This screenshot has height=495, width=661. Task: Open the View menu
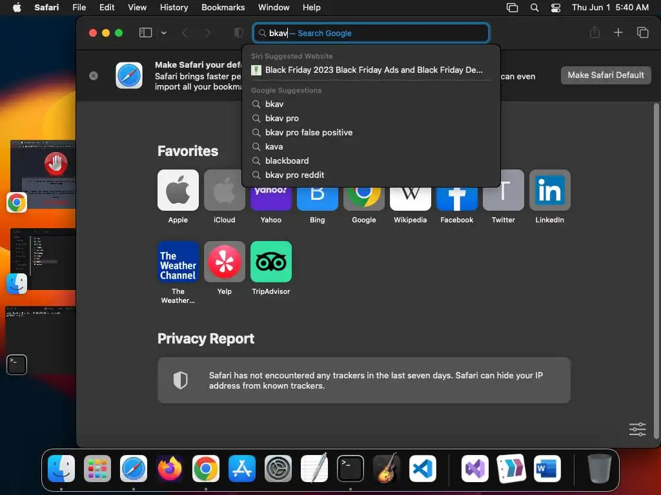pyautogui.click(x=137, y=7)
